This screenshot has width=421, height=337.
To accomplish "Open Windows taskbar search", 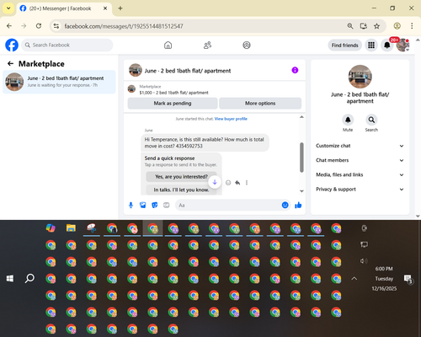I will tap(29, 279).
